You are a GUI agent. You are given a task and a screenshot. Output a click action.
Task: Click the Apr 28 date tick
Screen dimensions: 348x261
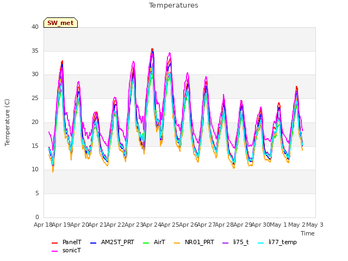tap(225, 225)
